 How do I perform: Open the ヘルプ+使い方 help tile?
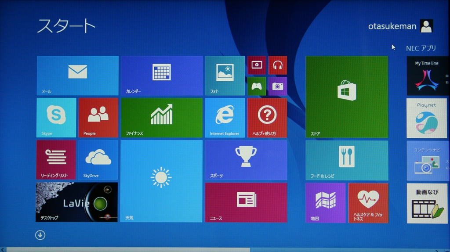pyautogui.click(x=267, y=118)
